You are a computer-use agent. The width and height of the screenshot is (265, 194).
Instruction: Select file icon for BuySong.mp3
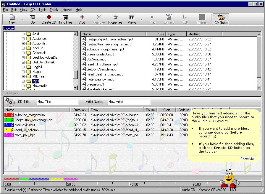coord(84,59)
